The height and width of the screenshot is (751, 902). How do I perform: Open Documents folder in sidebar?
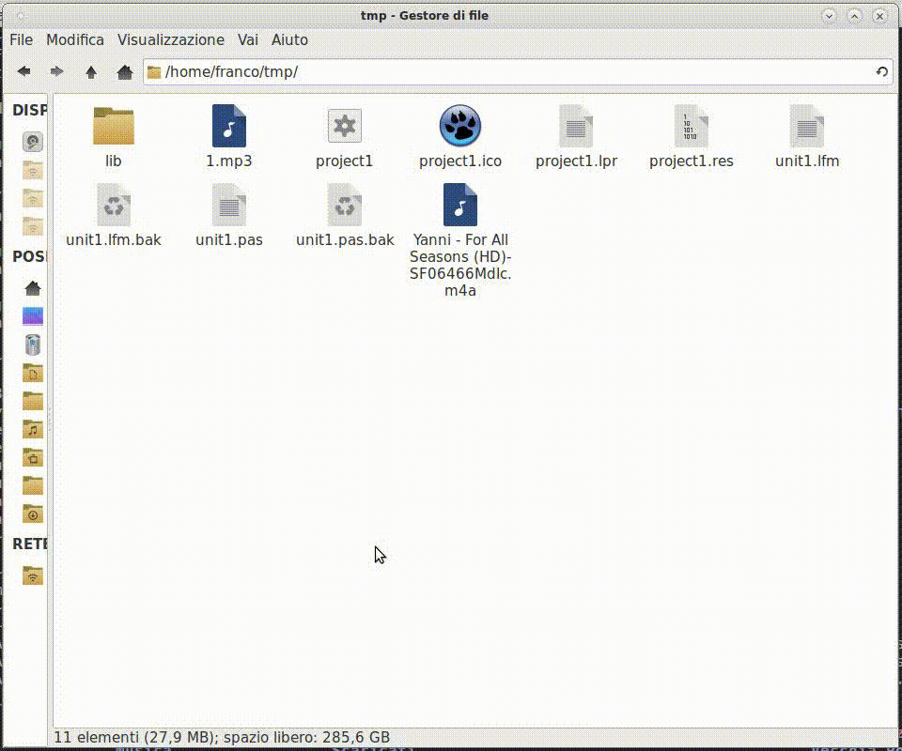33,373
